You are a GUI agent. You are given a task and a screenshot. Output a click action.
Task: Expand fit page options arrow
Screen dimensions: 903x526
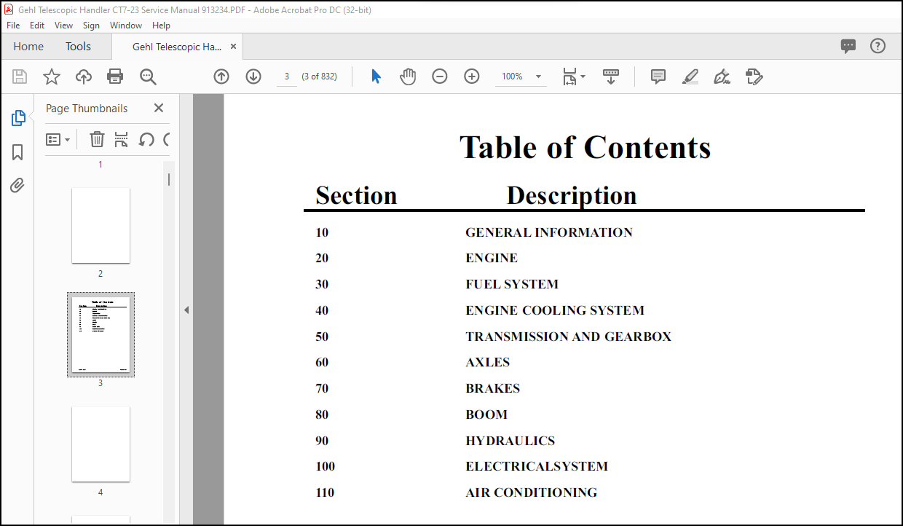click(583, 76)
